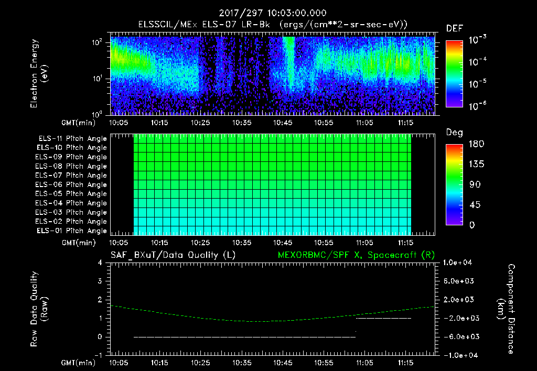Viewport: 537px width, 371px height.
Task: Select the DEF label above the color bar
Action: 455,28
